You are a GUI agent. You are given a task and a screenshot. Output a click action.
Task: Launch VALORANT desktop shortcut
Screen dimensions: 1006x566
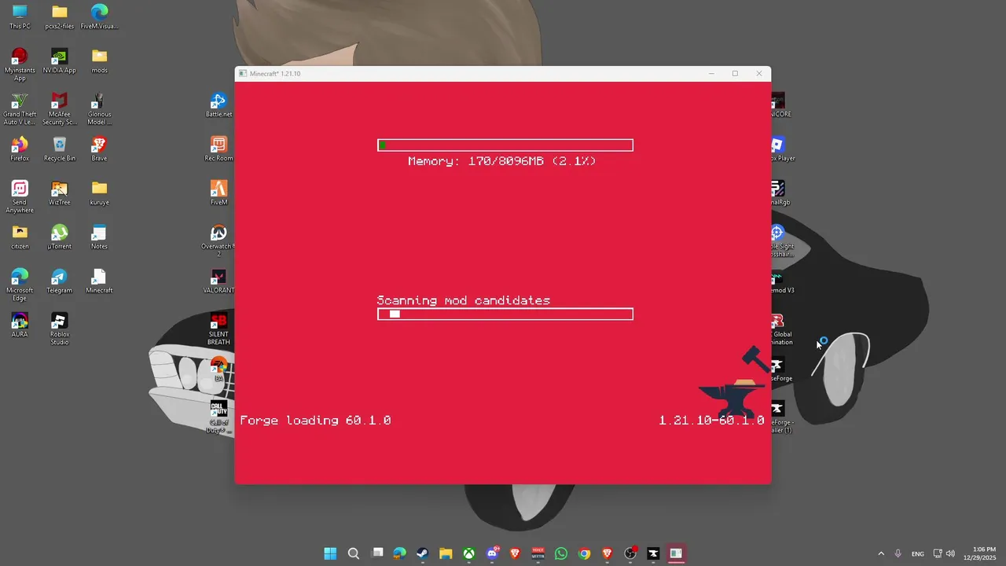point(218,281)
